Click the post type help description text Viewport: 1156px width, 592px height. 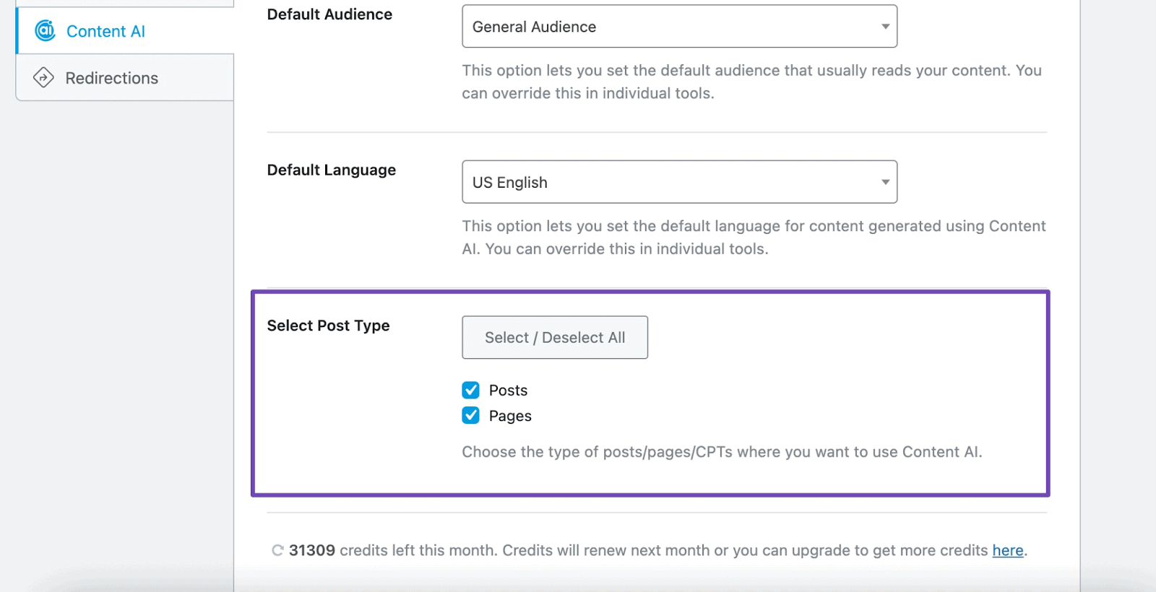(x=721, y=452)
